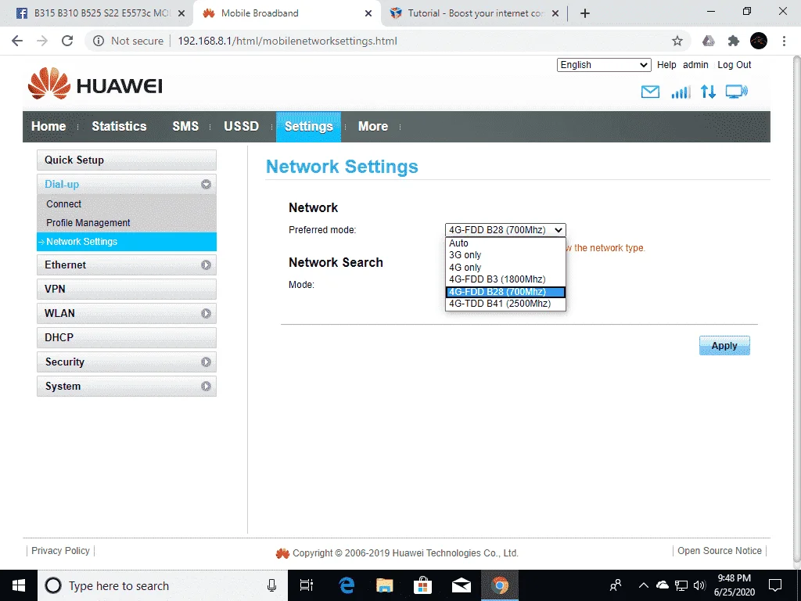Open DHCP in sidebar
801x601 pixels.
click(x=127, y=337)
